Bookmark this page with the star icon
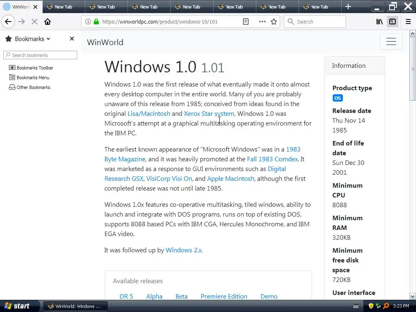Image resolution: width=416 pixels, height=312 pixels. click(x=274, y=22)
